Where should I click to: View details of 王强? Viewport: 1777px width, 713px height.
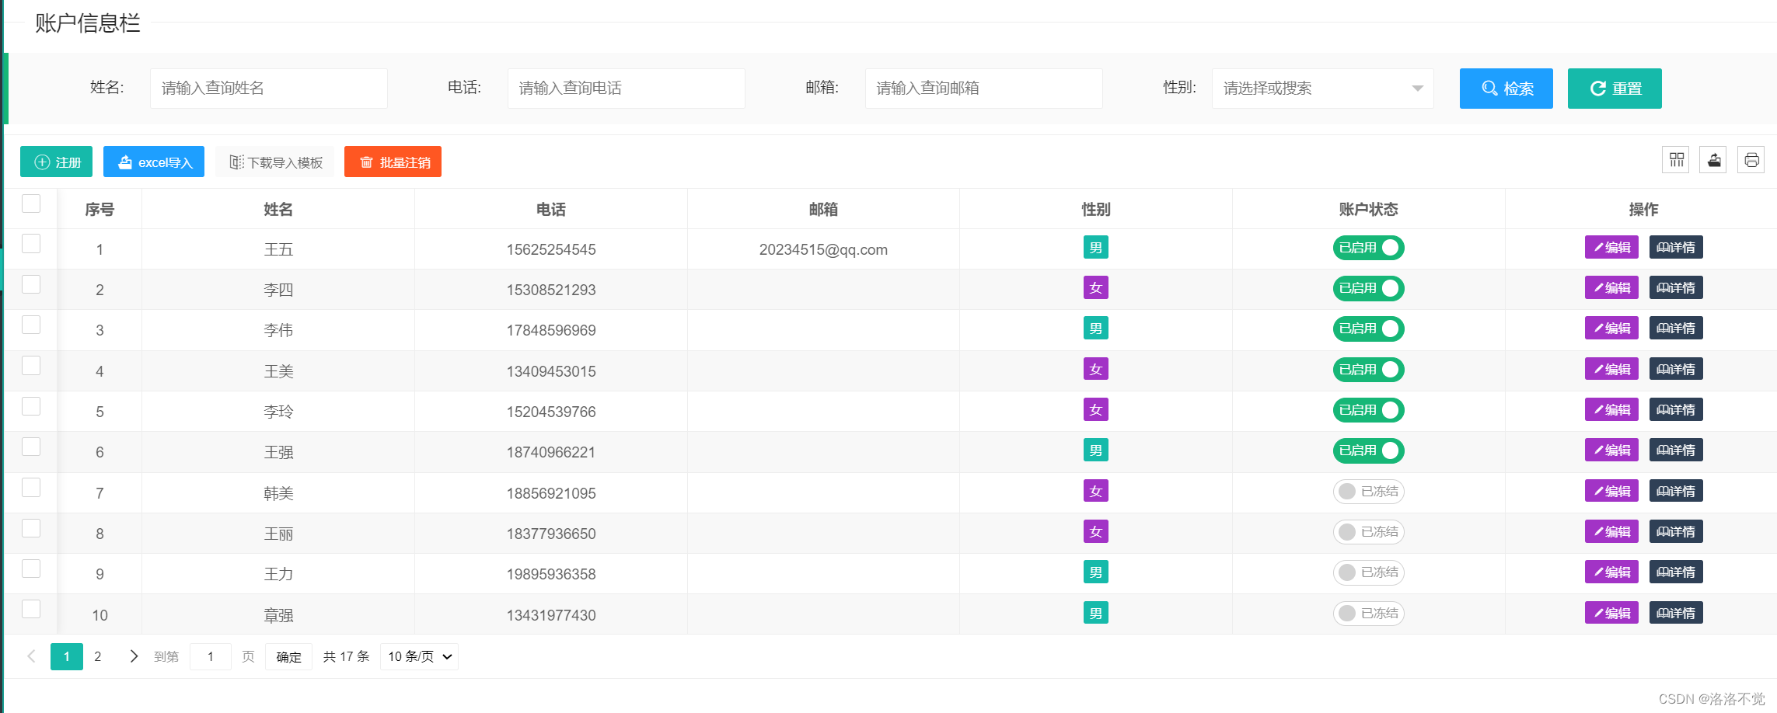[x=1676, y=450]
